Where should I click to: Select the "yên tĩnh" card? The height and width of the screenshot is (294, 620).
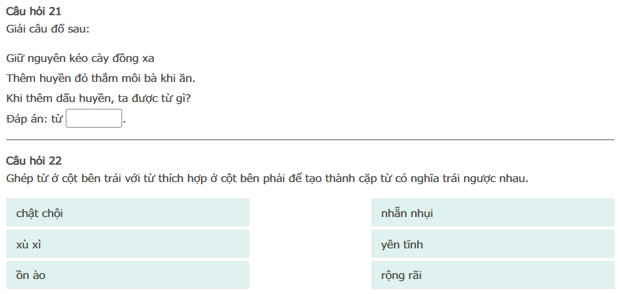point(492,244)
